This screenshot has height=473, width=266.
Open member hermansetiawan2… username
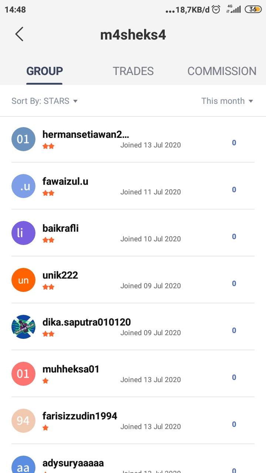pyautogui.click(x=86, y=135)
